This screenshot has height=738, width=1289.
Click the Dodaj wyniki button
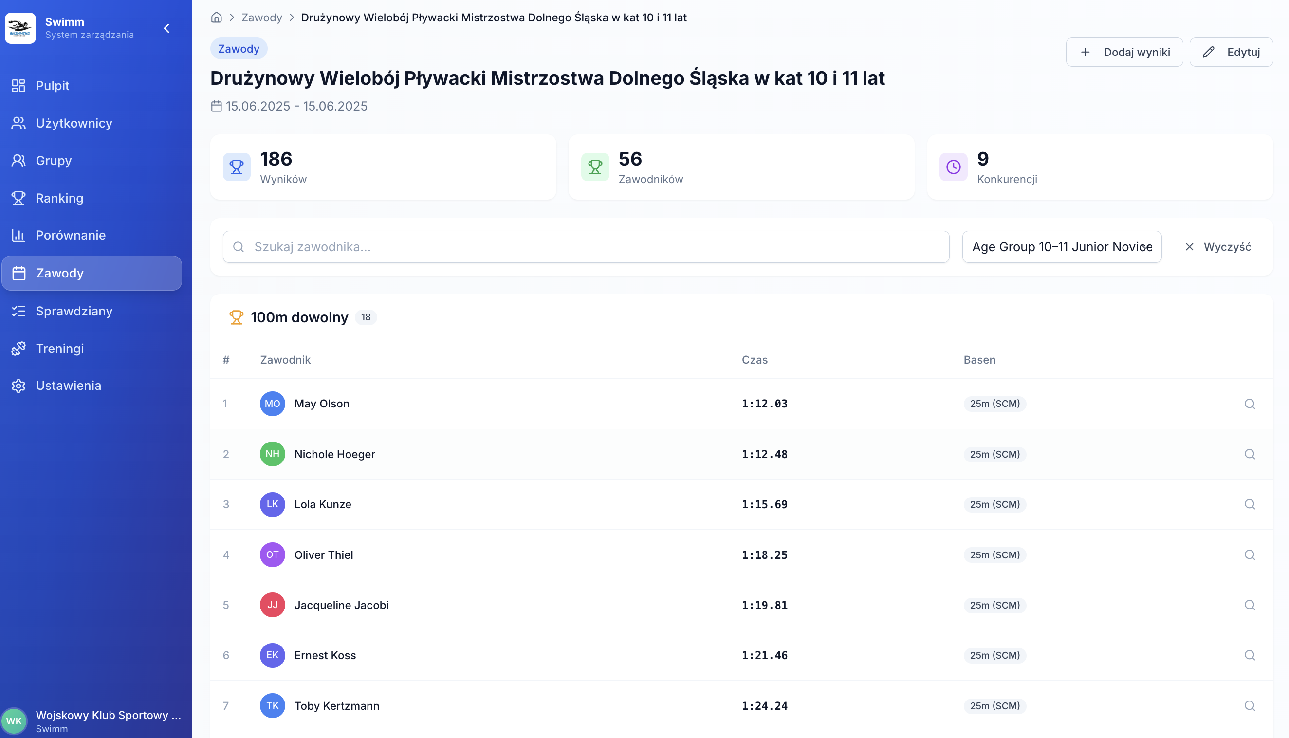[1124, 52]
